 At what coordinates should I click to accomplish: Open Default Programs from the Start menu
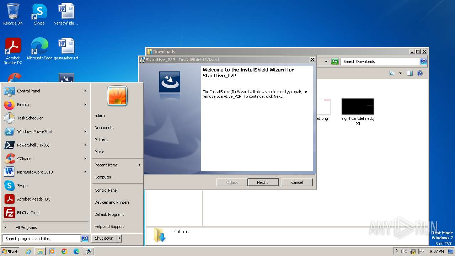(x=117, y=214)
